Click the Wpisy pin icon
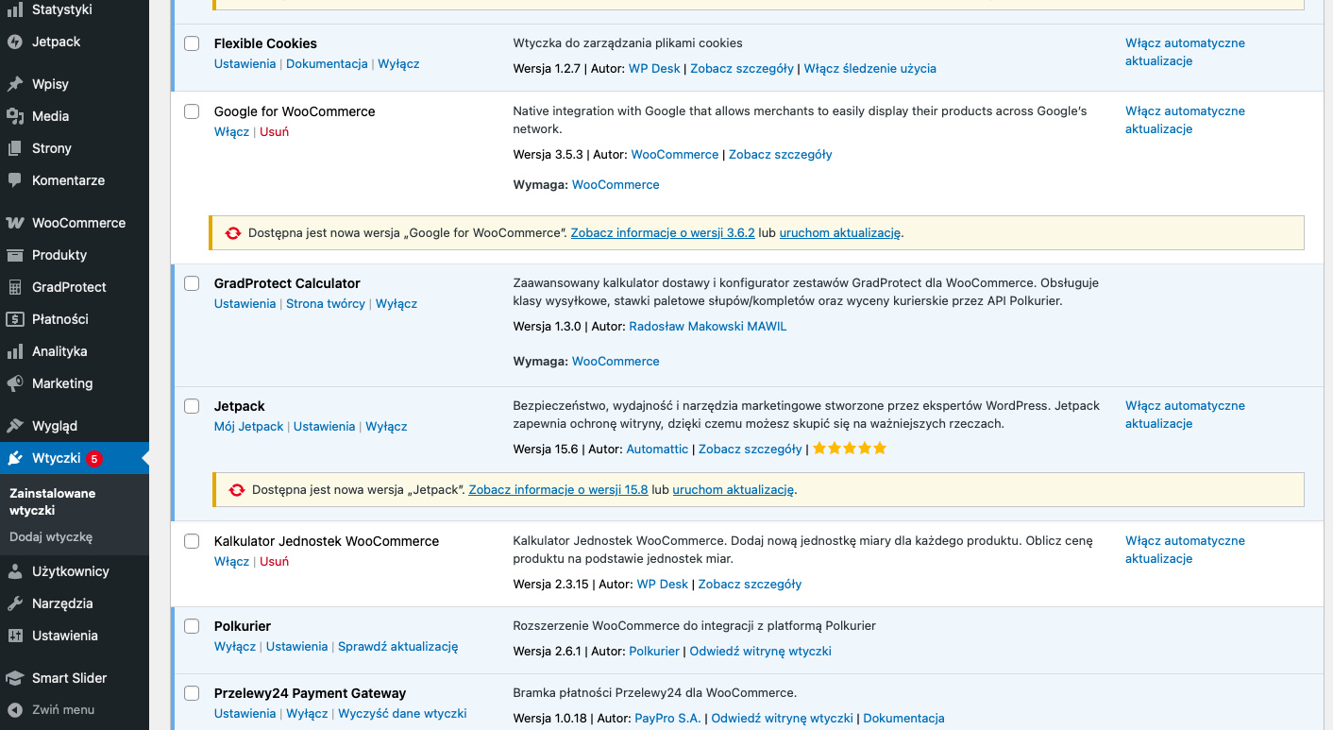 pyautogui.click(x=15, y=84)
